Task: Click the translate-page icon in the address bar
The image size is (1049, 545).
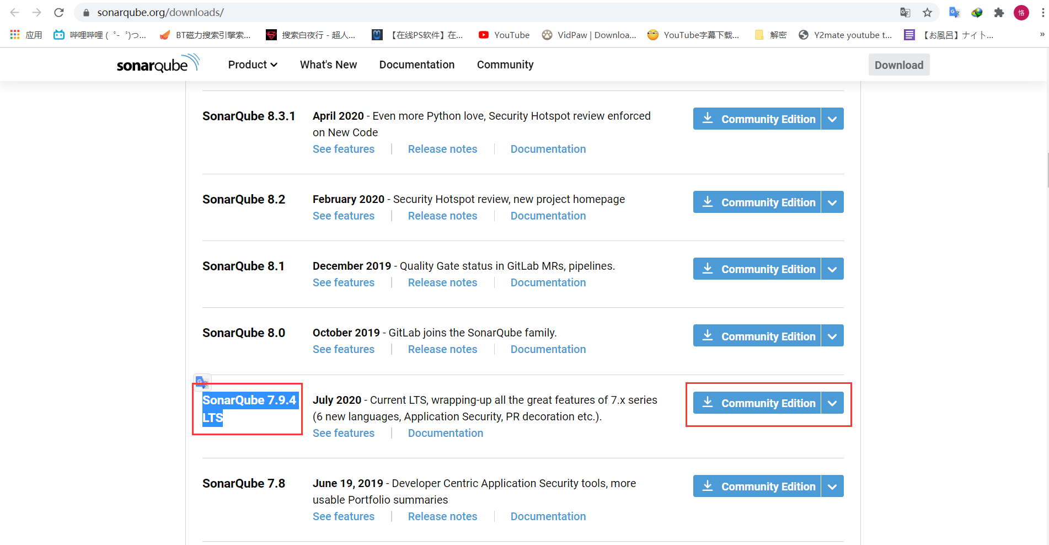Action: pyautogui.click(x=905, y=12)
